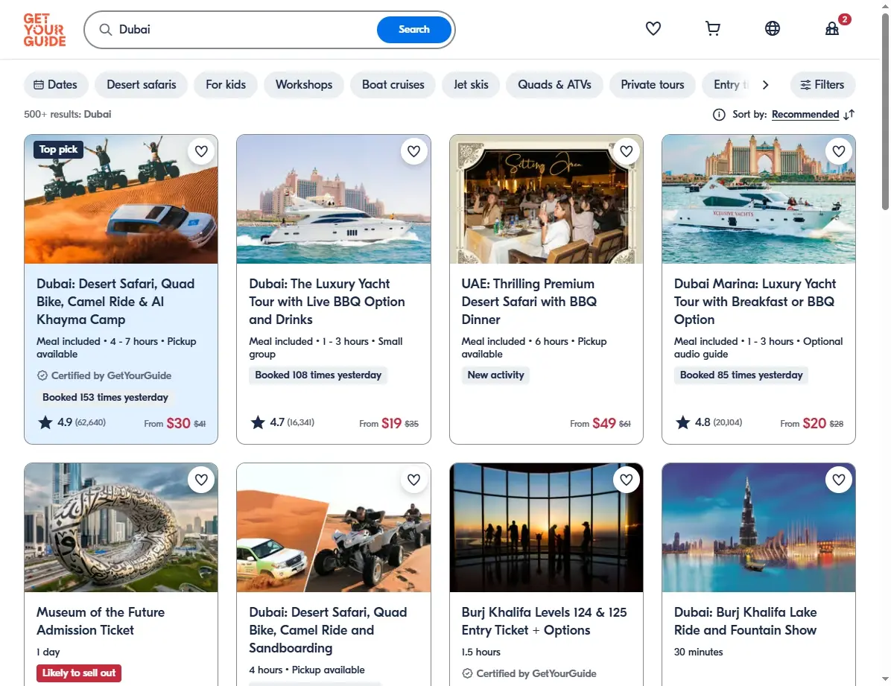The height and width of the screenshot is (686, 891).
Task: Open Dubai: Burj Khalifa Lake Ride title
Action: coord(745,621)
